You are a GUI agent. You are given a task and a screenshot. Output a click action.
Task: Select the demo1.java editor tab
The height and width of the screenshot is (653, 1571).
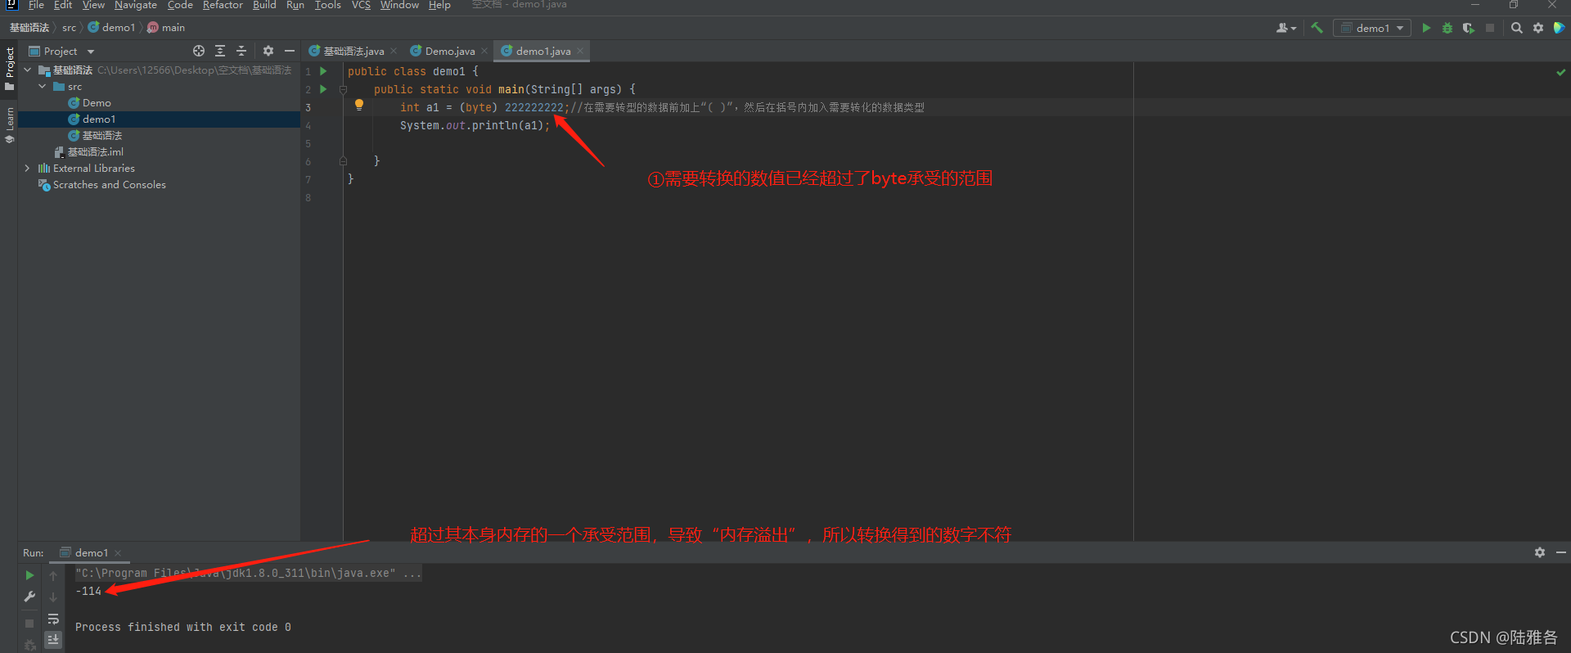coord(542,51)
